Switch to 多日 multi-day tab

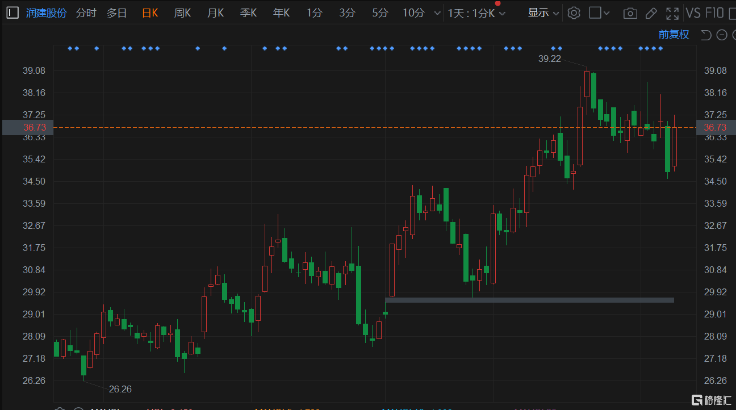pyautogui.click(x=117, y=13)
